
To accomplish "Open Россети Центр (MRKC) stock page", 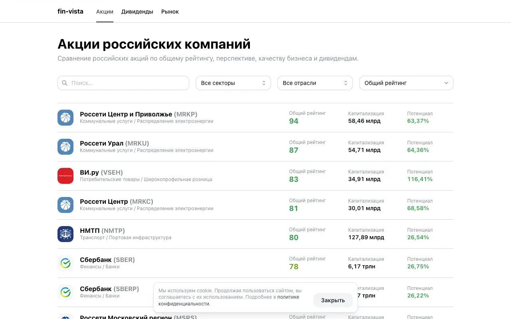I will pos(117,201).
